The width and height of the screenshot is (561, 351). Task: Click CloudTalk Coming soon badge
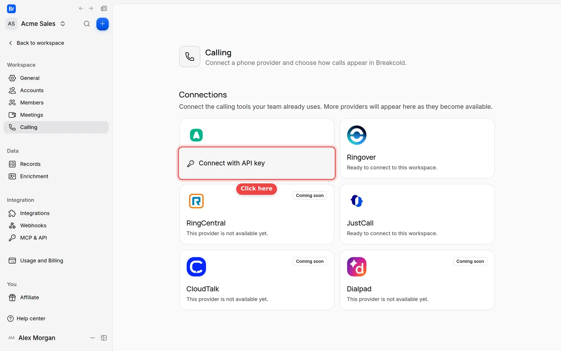[x=310, y=261]
